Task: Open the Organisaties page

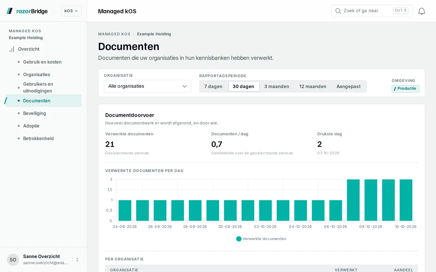Action: pyautogui.click(x=43, y=74)
